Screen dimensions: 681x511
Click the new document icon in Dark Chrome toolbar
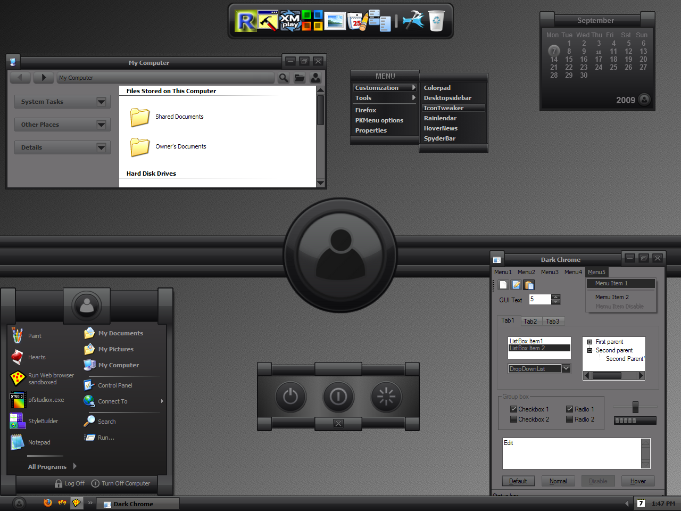click(x=503, y=285)
